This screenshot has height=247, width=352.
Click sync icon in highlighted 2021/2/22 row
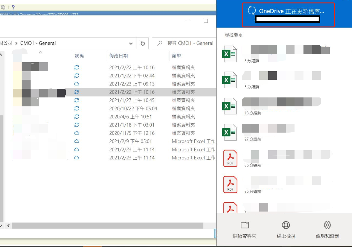coord(77,92)
